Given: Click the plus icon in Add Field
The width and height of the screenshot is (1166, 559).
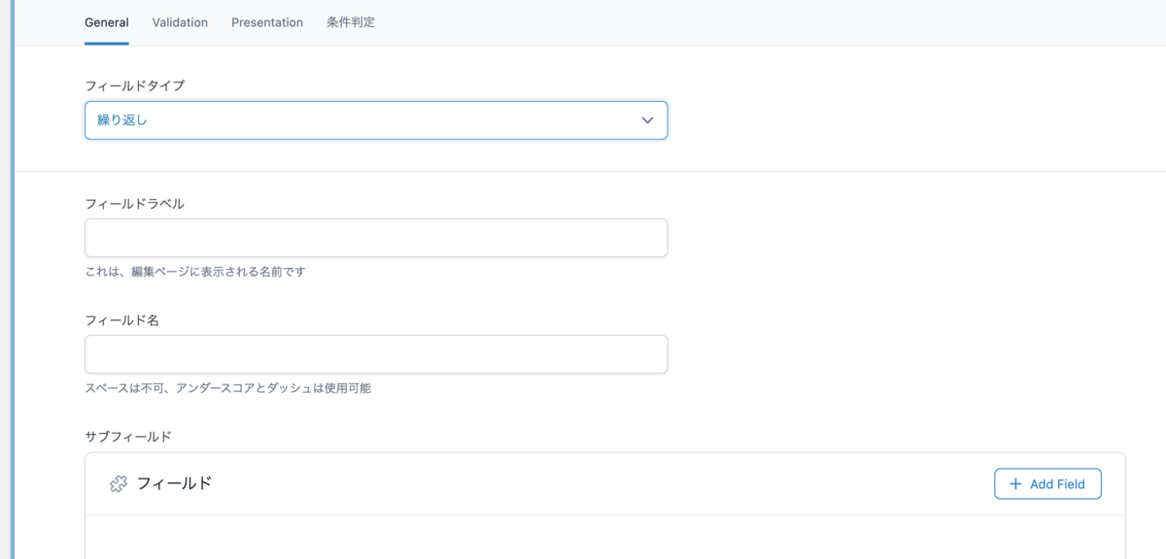Looking at the screenshot, I should tap(1015, 483).
